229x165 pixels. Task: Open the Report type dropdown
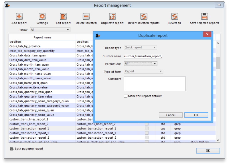[141, 48]
